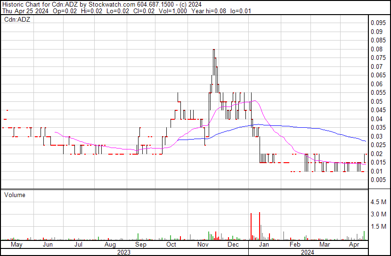Click the 'Feb' month label

tap(295, 245)
